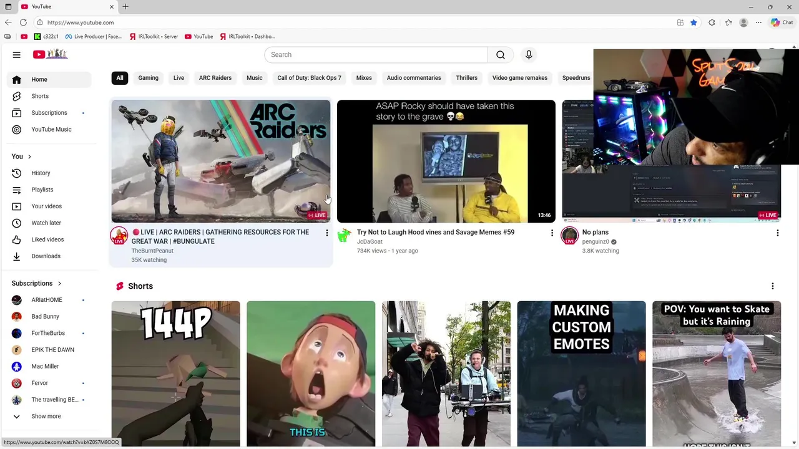
Task: Open ARC Raiders live stream thumbnail
Action: pyautogui.click(x=221, y=161)
